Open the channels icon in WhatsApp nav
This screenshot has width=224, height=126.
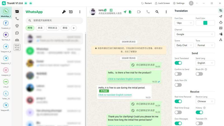pos(17,33)
